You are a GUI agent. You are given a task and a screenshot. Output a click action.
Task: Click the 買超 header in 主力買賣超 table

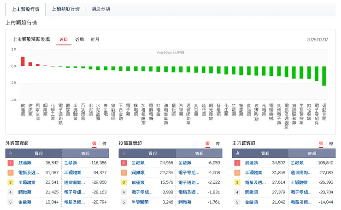tap(265, 153)
